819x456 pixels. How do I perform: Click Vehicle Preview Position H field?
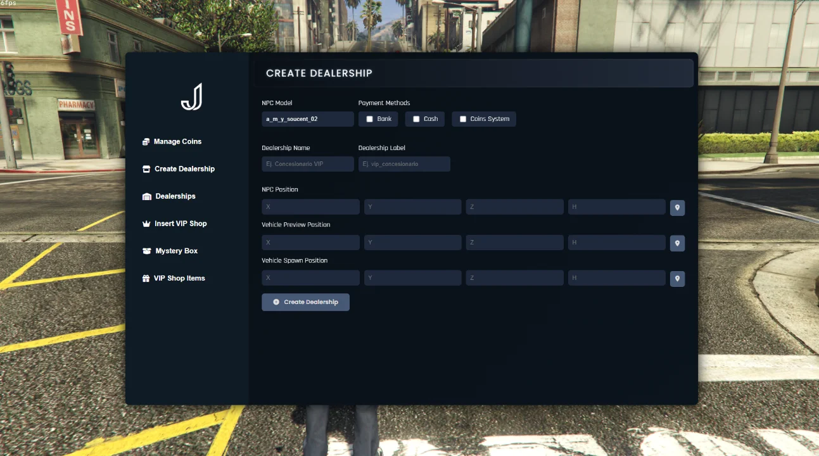616,243
